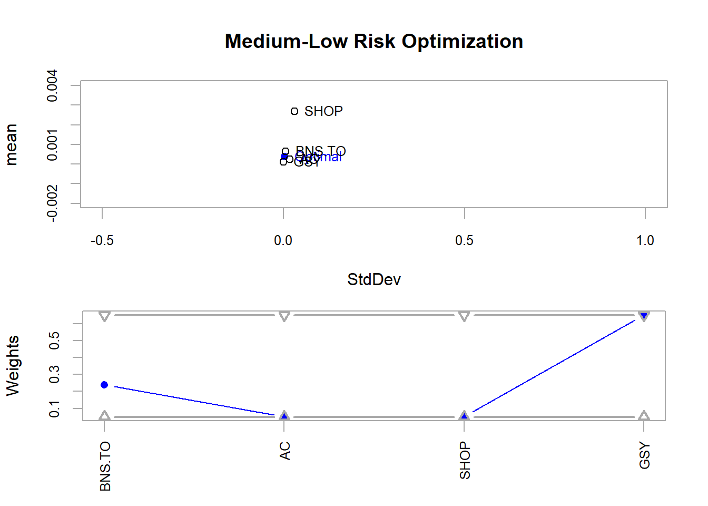Click the plot title Medium-Low Risk Optimization
This screenshot has width=708, height=506.
tap(373, 41)
